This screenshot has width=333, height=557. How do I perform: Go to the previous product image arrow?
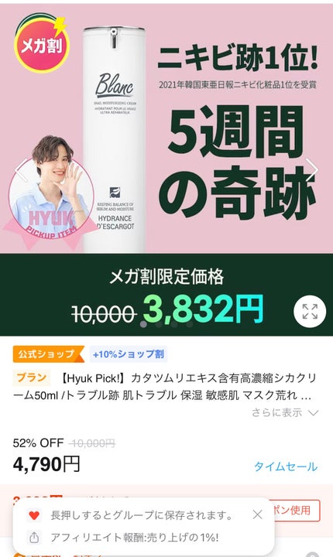coord(20,169)
